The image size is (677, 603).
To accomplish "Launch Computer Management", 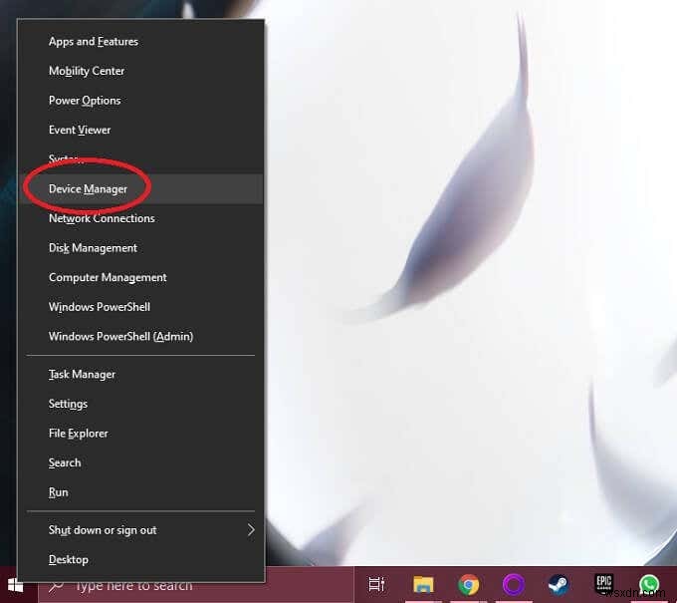I will point(140,277).
